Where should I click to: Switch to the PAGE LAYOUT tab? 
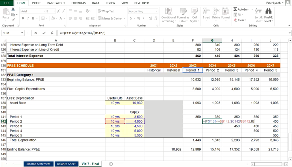point(56,3)
